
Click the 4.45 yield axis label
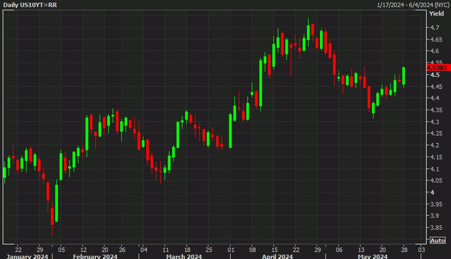tap(436, 87)
